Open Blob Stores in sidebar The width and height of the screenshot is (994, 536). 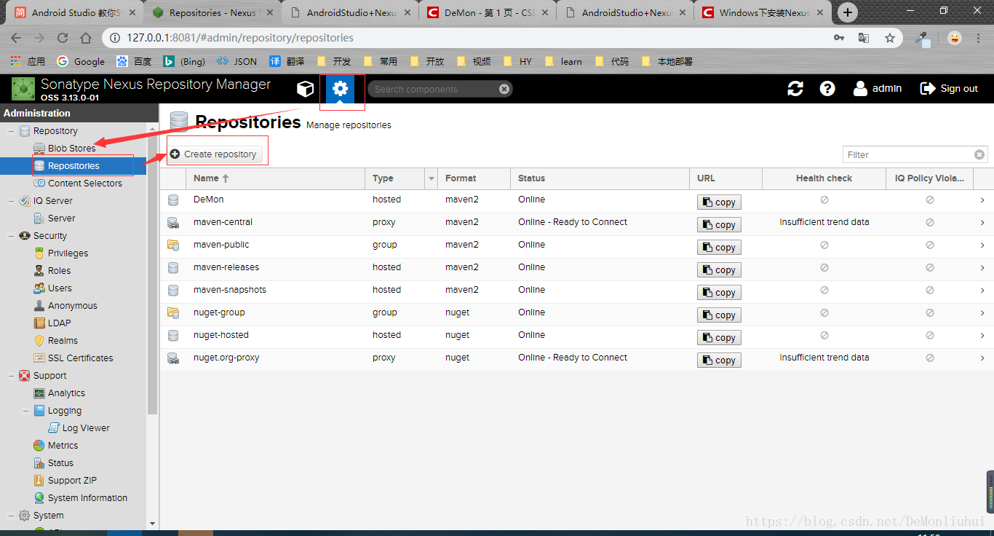click(73, 149)
